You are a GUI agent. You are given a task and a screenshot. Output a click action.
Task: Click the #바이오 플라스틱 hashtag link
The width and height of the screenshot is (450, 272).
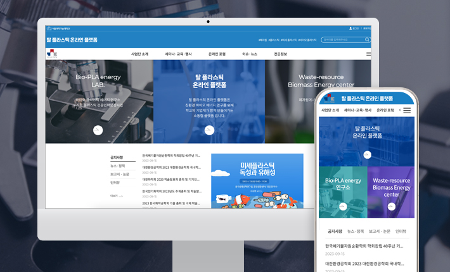307,40
